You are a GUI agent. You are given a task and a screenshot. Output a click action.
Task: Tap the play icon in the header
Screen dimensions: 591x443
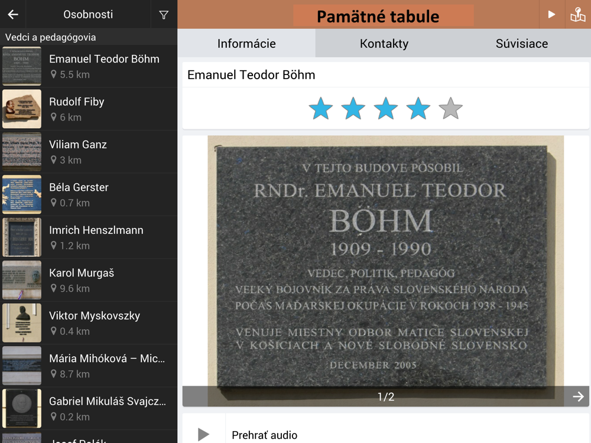click(551, 14)
